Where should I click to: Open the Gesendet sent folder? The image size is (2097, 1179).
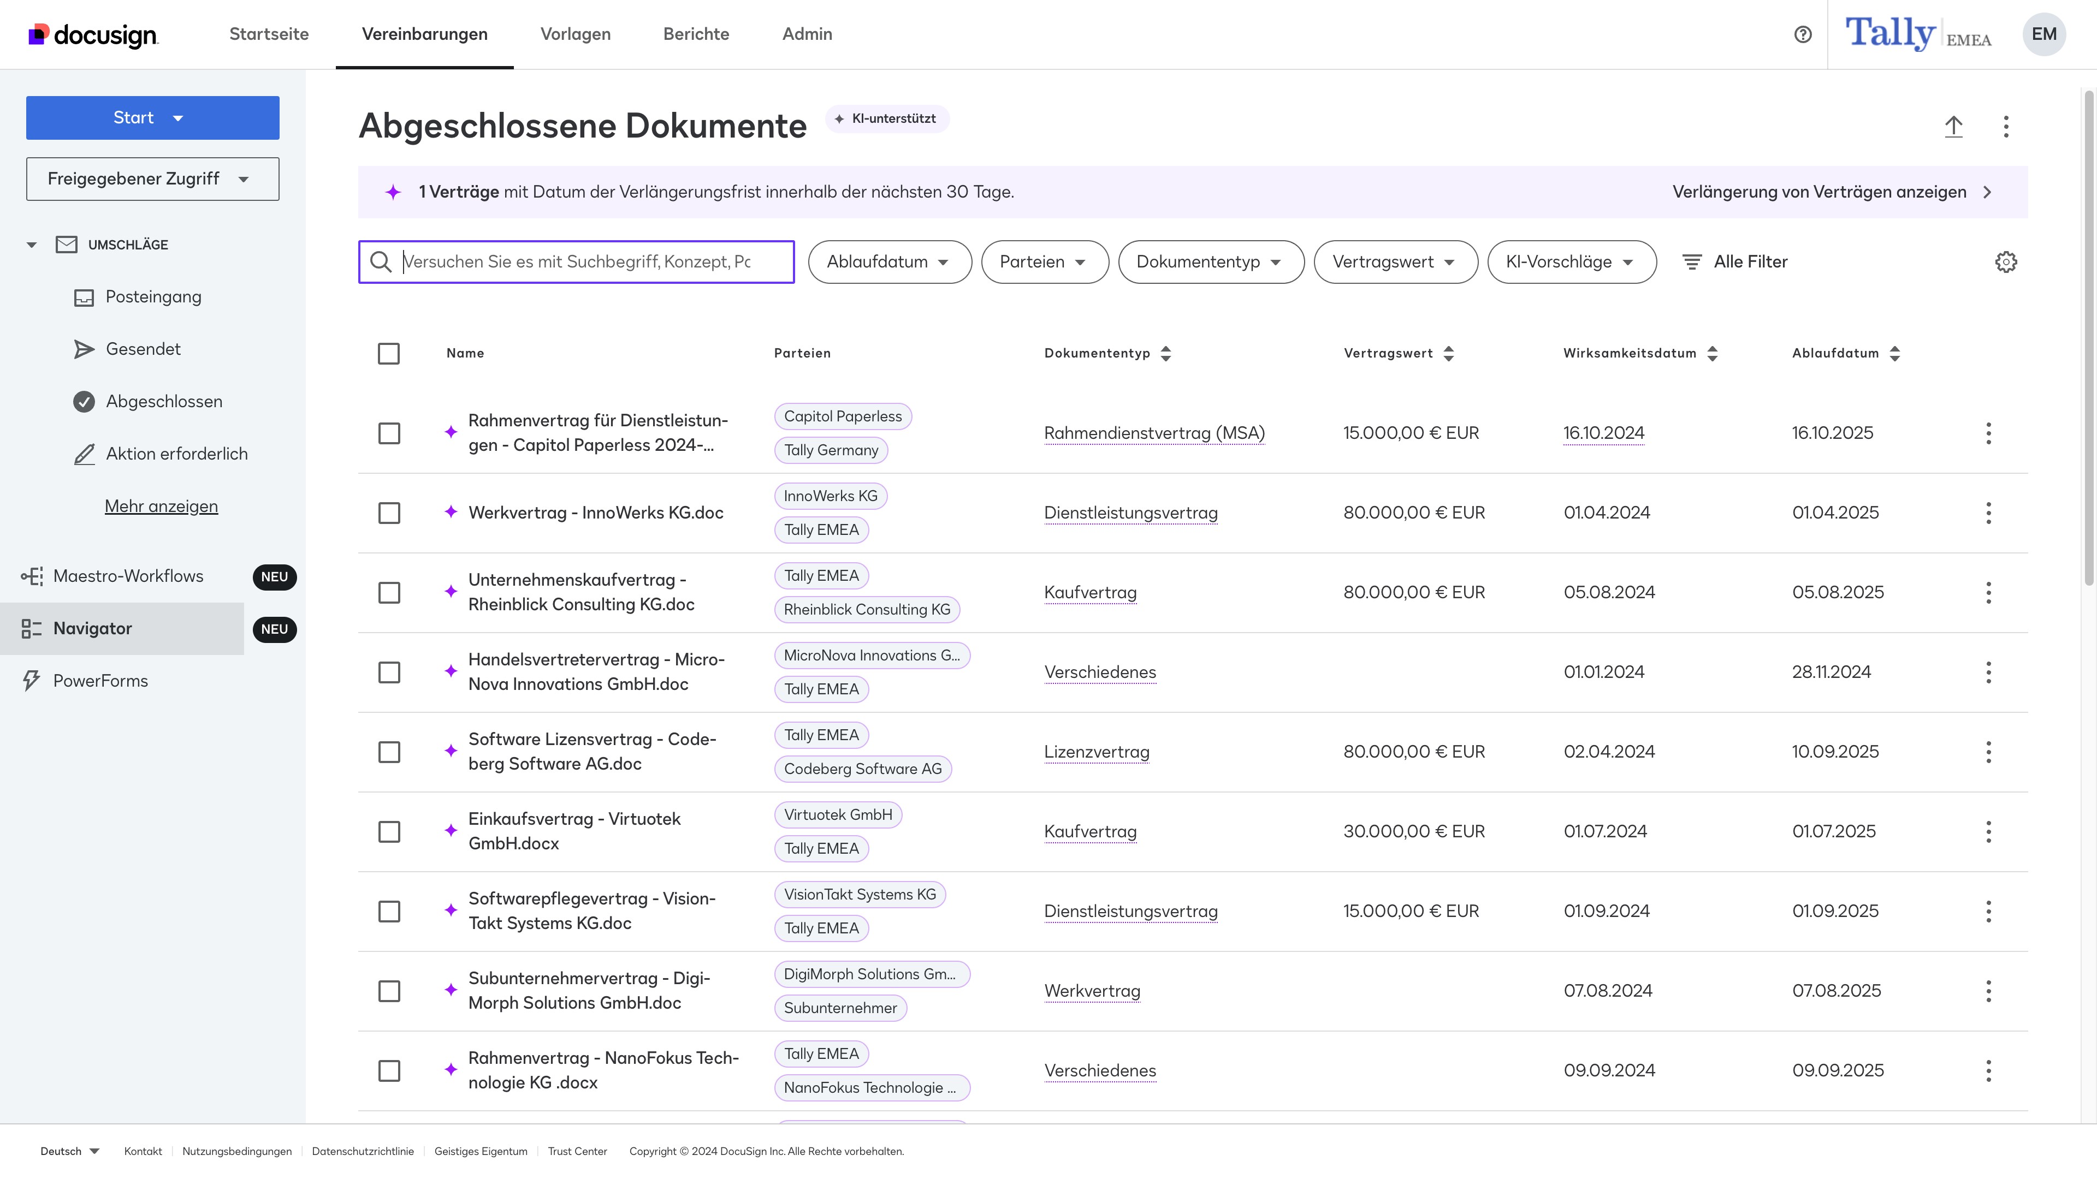(x=143, y=349)
